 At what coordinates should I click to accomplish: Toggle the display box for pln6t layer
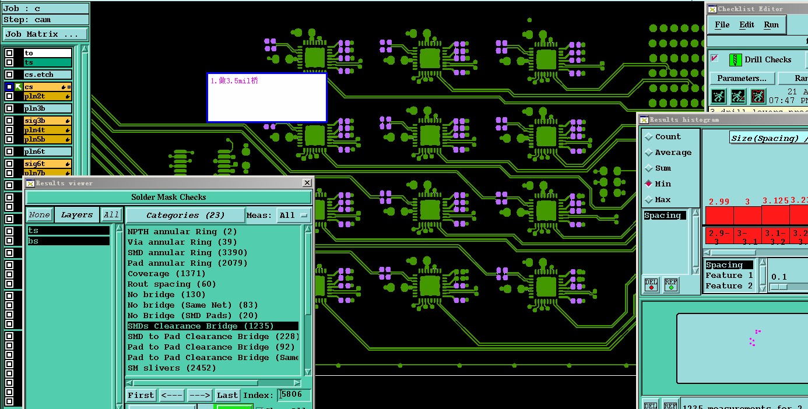tap(9, 151)
